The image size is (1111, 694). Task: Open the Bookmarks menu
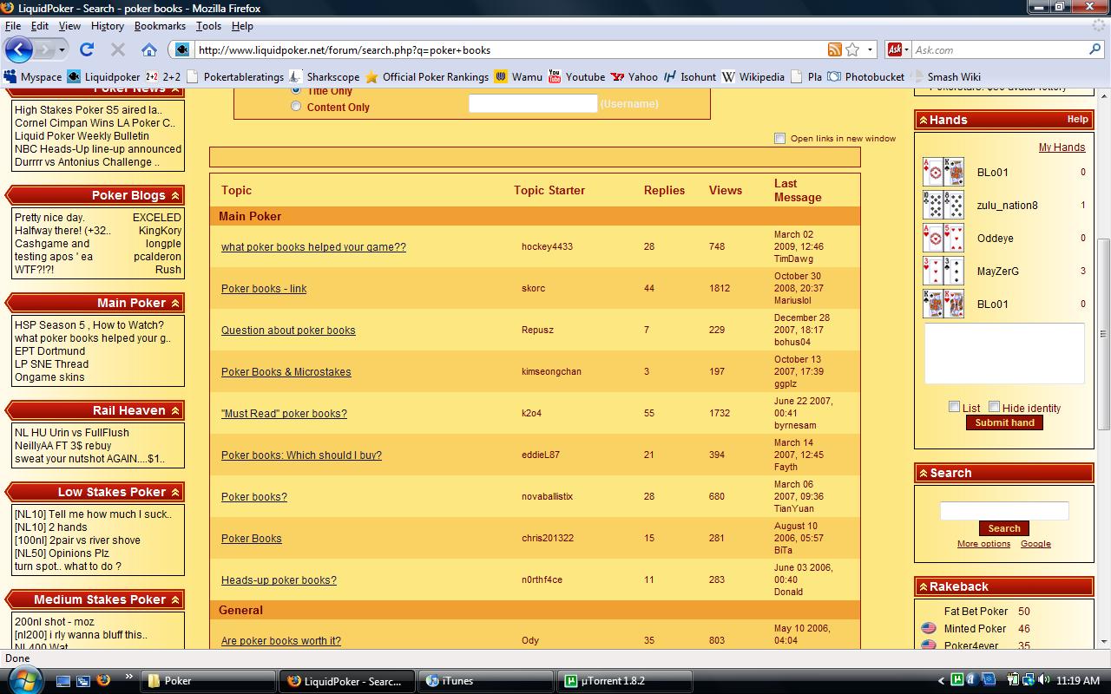pyautogui.click(x=160, y=26)
